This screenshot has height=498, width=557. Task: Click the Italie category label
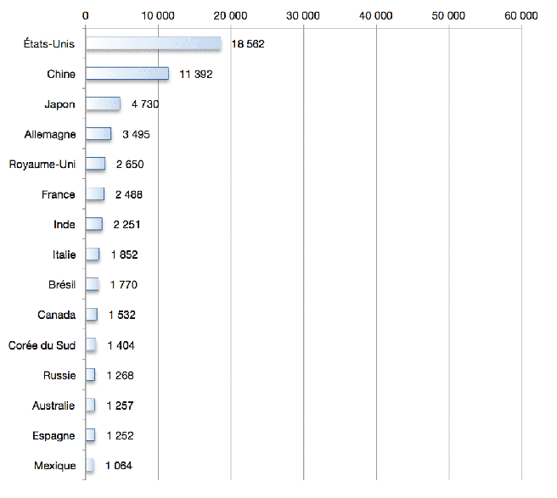pos(64,255)
